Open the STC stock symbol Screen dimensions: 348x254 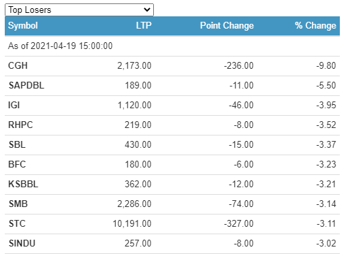tap(17, 223)
